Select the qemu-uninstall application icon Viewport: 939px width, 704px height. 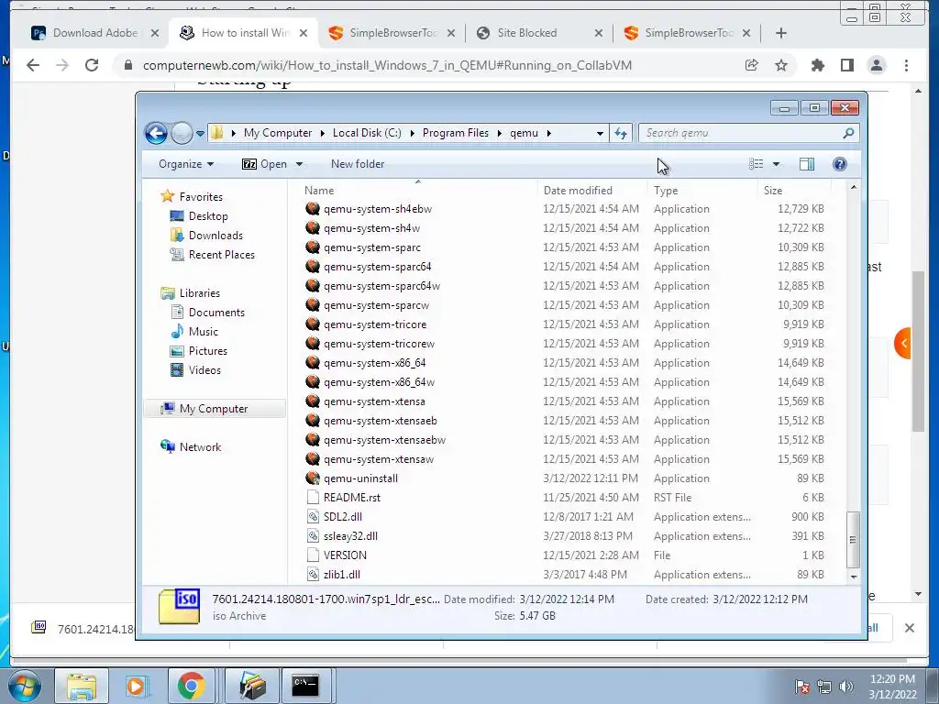tap(313, 478)
